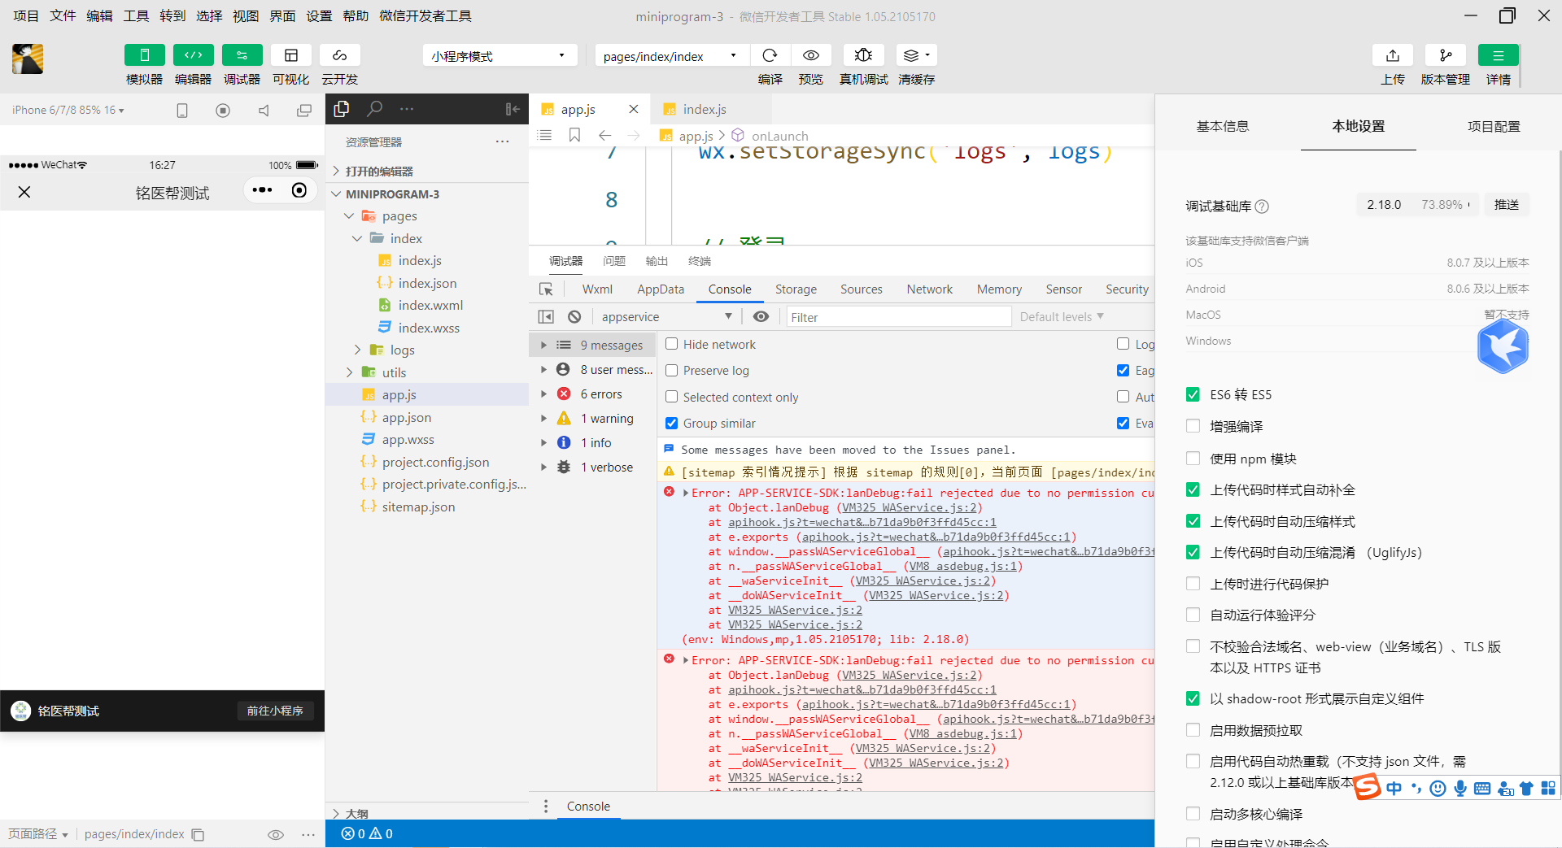
Task: Click the help icon next to 调试基础库
Action: (1262, 207)
